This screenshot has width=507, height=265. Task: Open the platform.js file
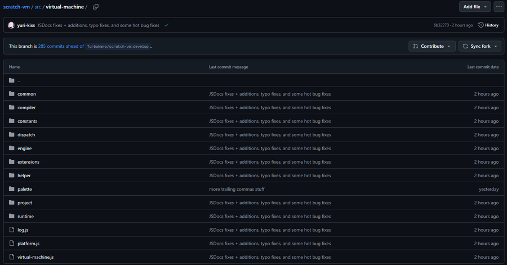click(29, 244)
